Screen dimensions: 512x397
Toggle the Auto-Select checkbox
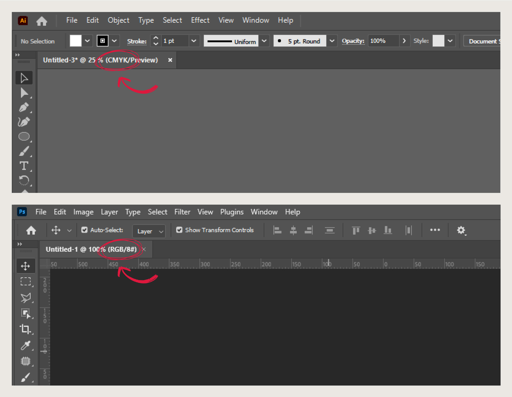(x=85, y=230)
